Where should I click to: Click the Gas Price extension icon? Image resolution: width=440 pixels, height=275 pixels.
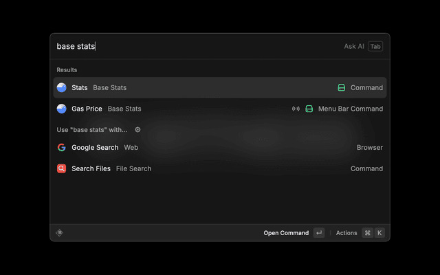pos(62,109)
